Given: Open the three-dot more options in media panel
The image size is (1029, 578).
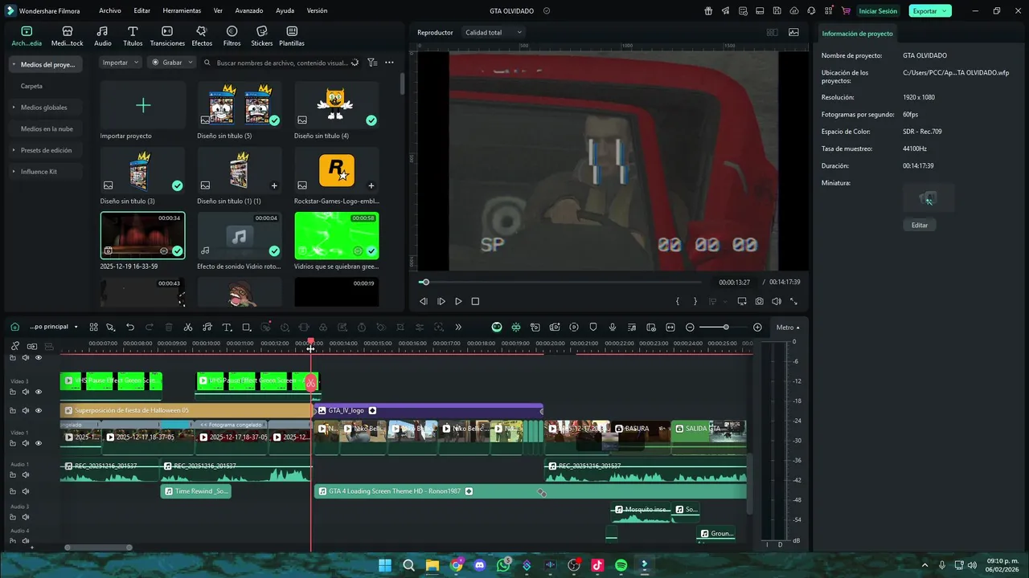Looking at the screenshot, I should point(389,63).
